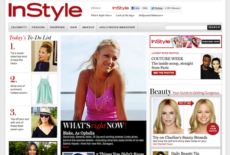Image resolution: width=230 pixels, height=155 pixels.
Task: Click the red More link
Action: (x=66, y=147)
